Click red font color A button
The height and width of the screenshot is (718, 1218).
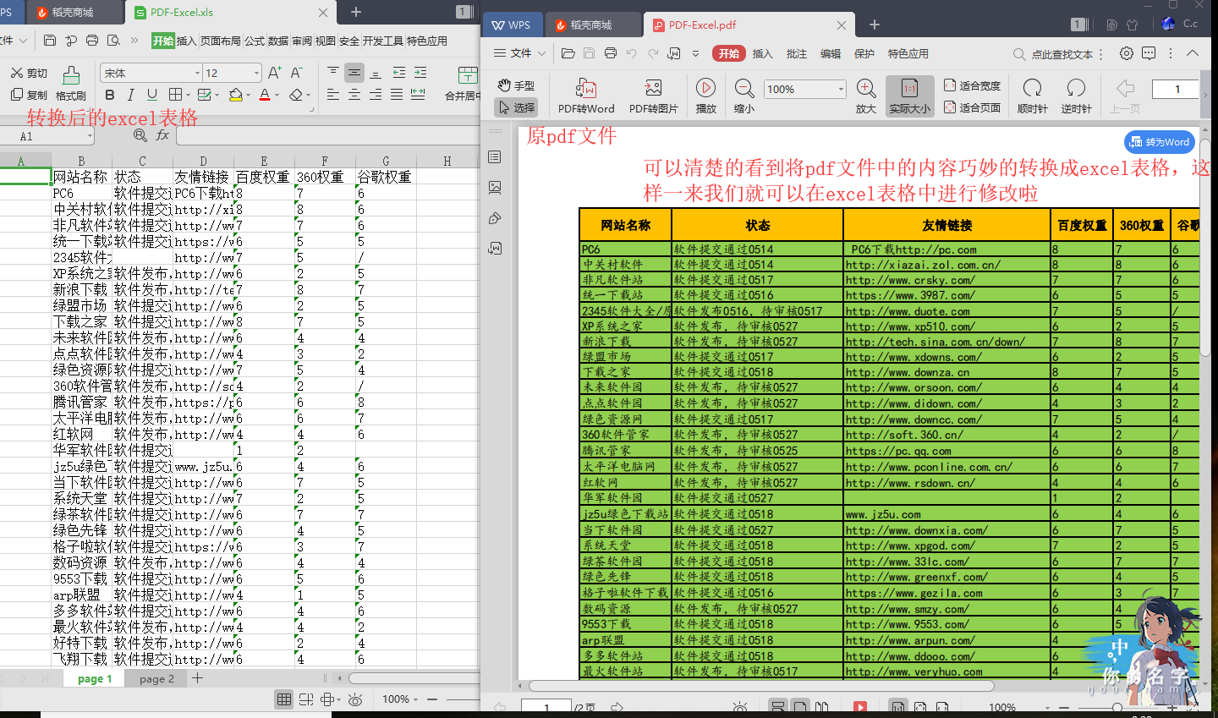pos(265,95)
